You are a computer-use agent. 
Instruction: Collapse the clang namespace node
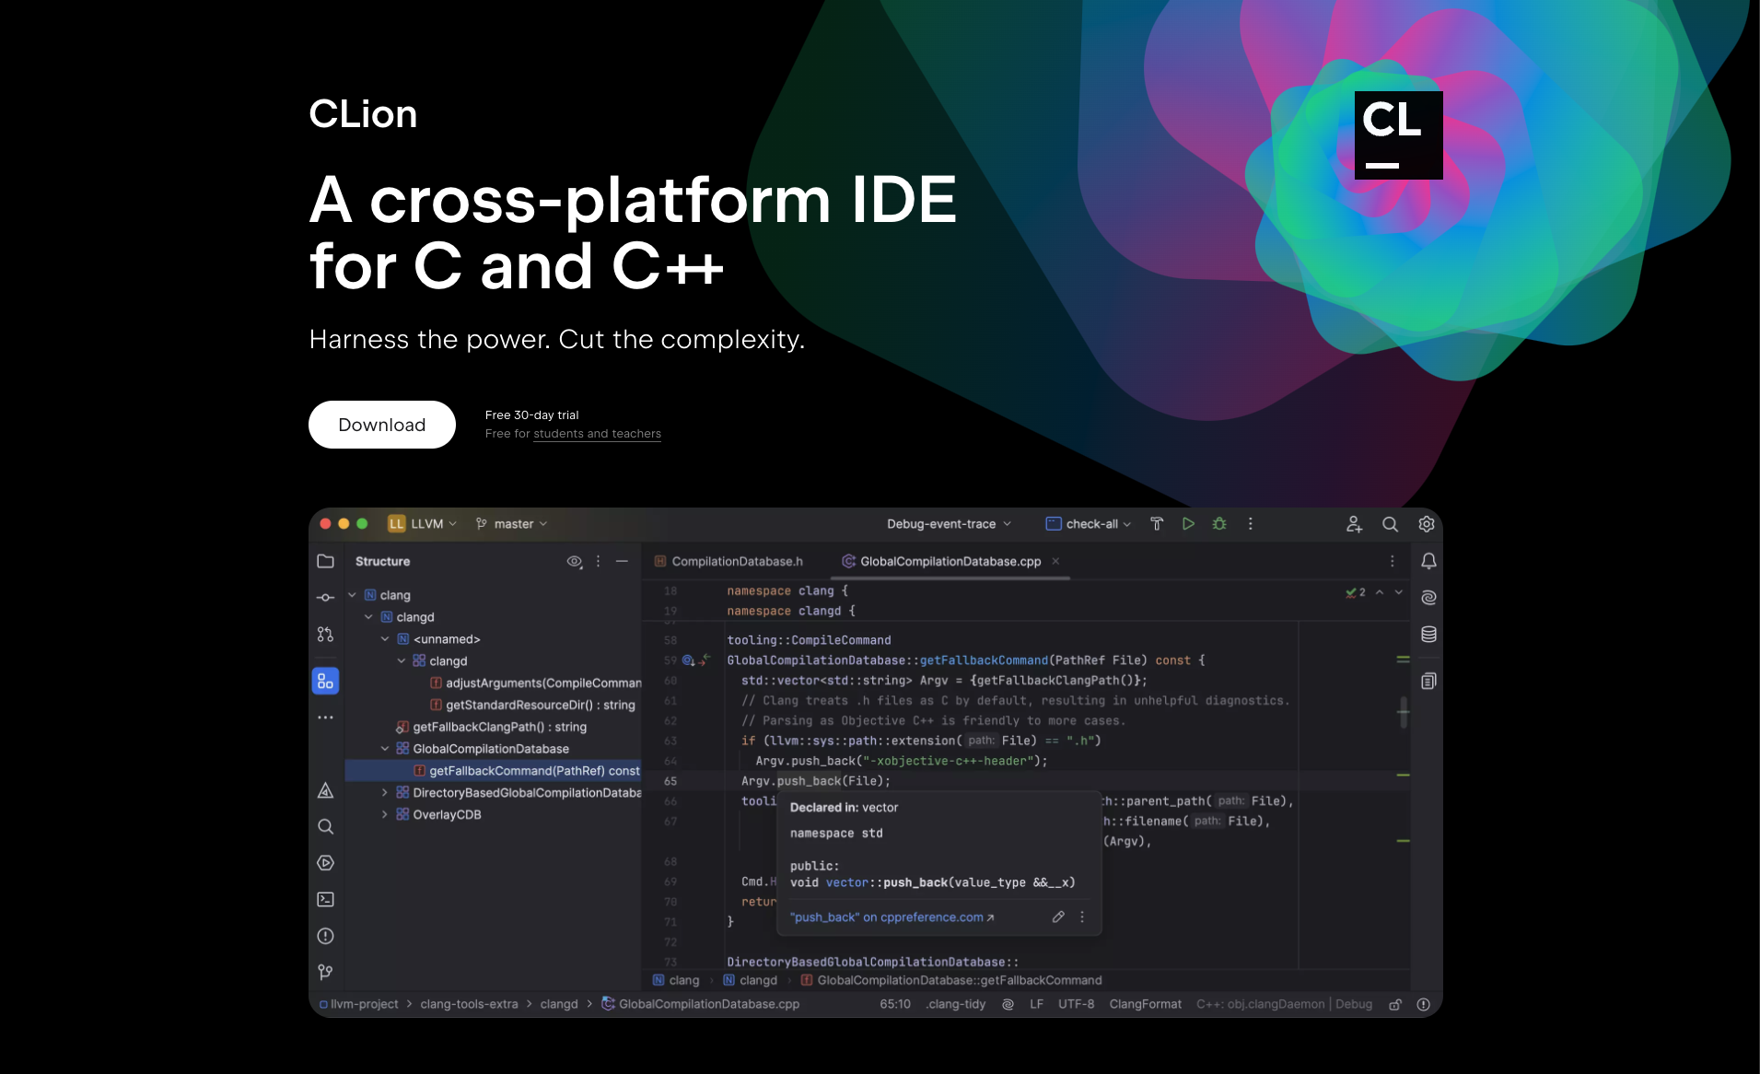[x=352, y=595]
